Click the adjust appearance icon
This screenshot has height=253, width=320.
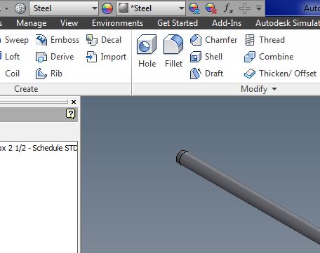pos(194,8)
